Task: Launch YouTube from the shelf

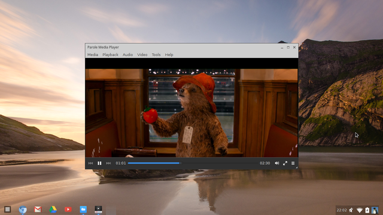Action: [68, 210]
